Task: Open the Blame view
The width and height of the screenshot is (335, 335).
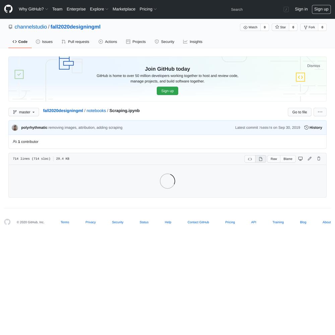Action: tap(288, 159)
